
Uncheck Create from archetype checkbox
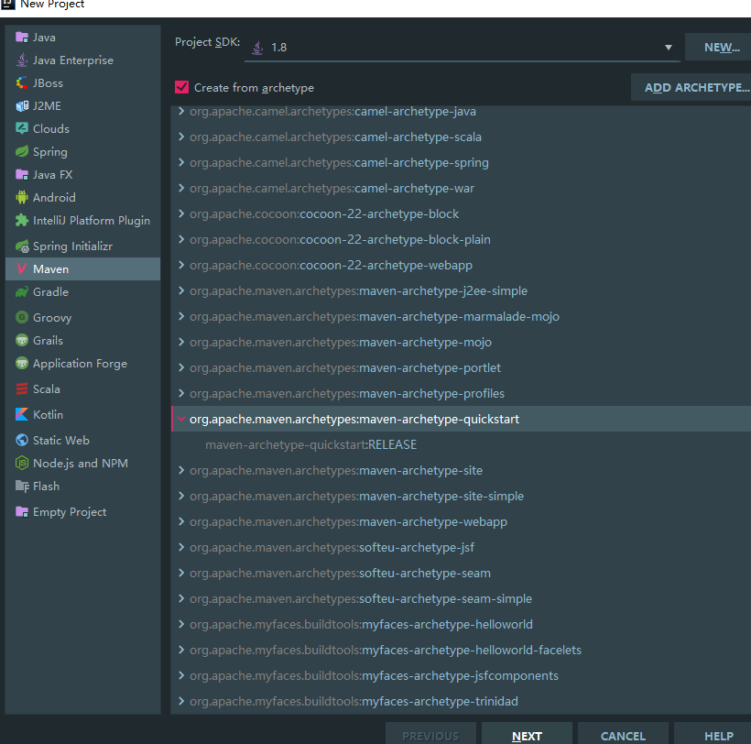(181, 87)
